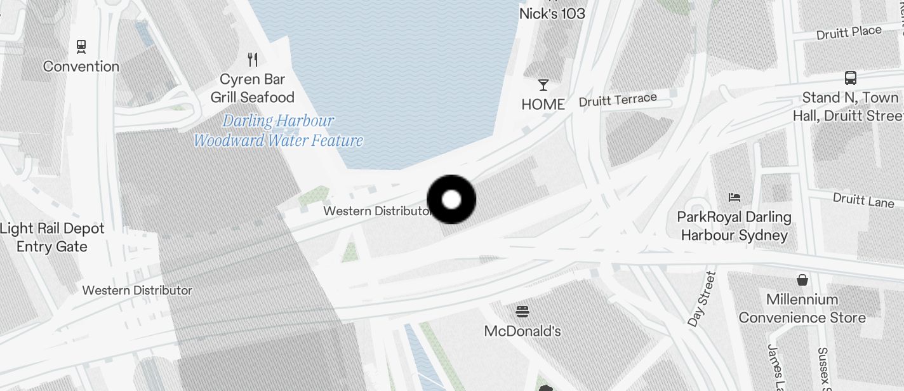Click the Druitt Place street label
The height and width of the screenshot is (391, 904).
pos(849,32)
